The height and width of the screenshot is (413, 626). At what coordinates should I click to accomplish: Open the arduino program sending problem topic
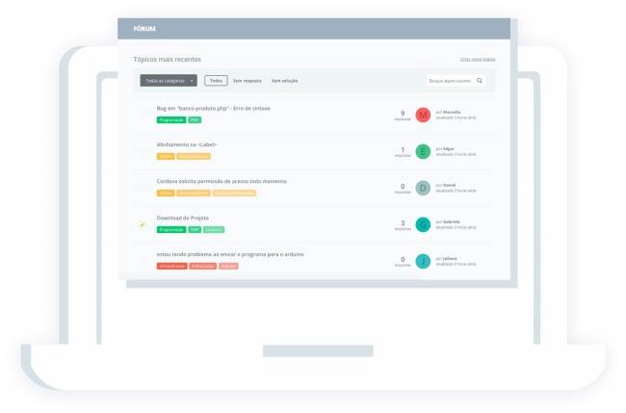(x=230, y=254)
